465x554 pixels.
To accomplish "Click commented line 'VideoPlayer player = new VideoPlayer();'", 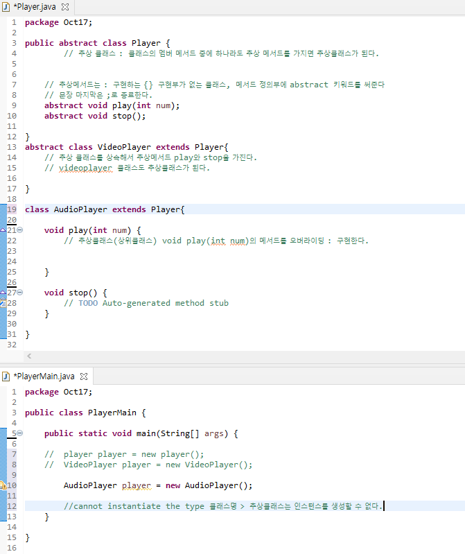I will pos(148,465).
